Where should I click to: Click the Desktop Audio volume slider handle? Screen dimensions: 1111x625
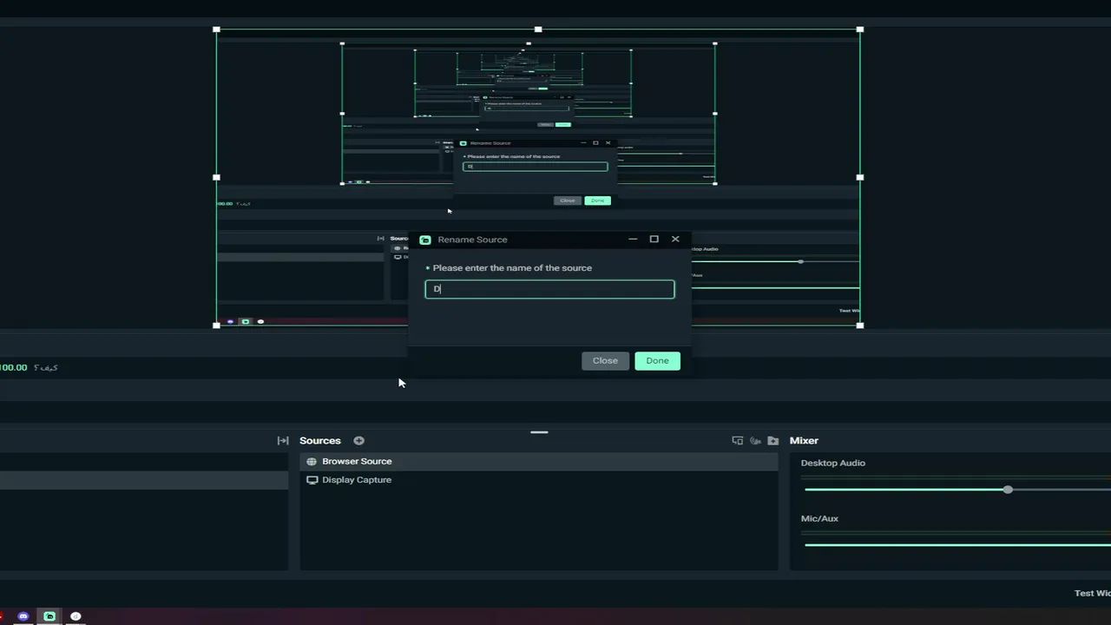pyautogui.click(x=1008, y=490)
